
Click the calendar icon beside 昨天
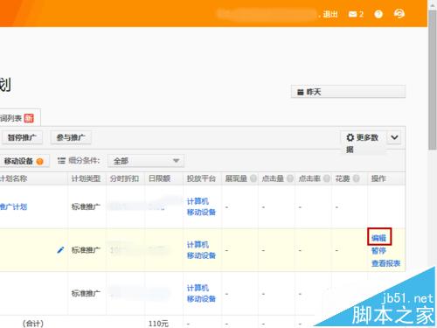pyautogui.click(x=300, y=92)
